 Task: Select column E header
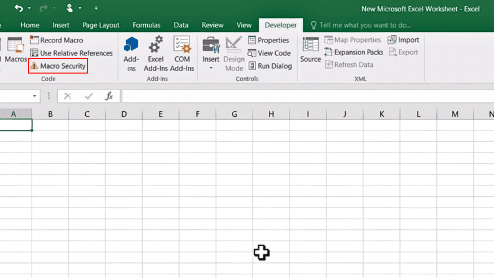[161, 114]
